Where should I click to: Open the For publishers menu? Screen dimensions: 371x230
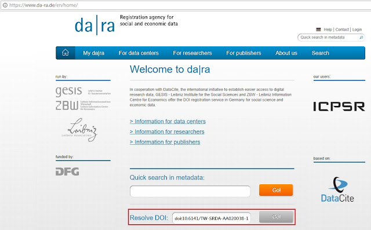(x=243, y=53)
